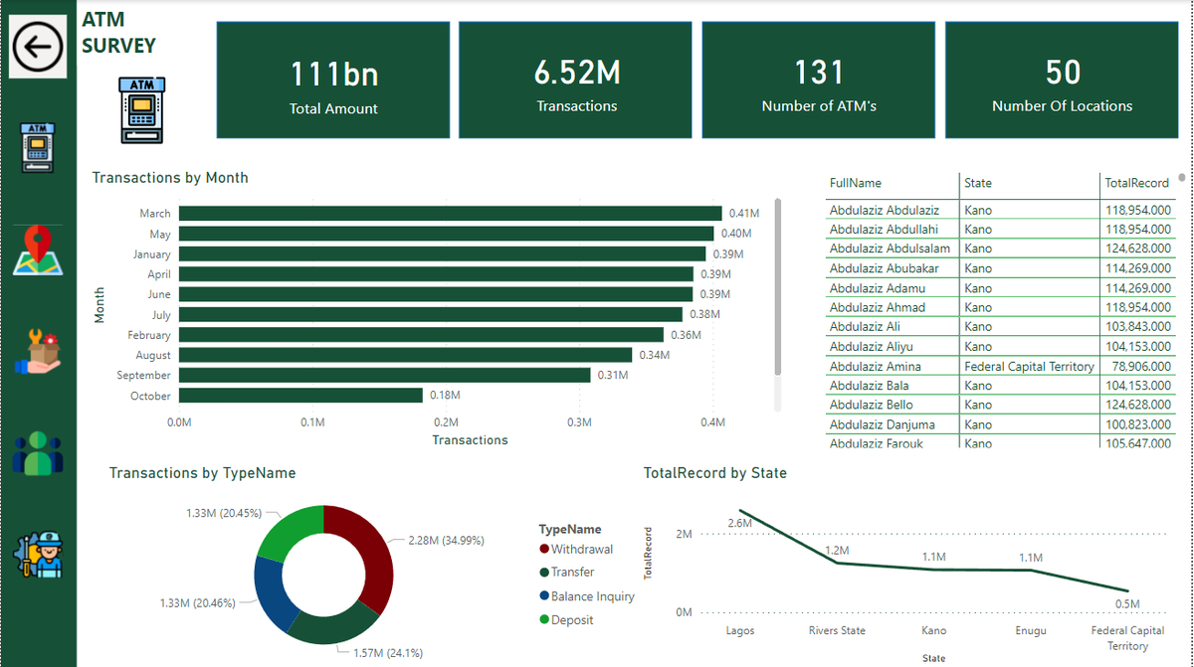The image size is (1194, 667).
Task: Click Balance Inquiry in the legend
Action: (x=587, y=596)
